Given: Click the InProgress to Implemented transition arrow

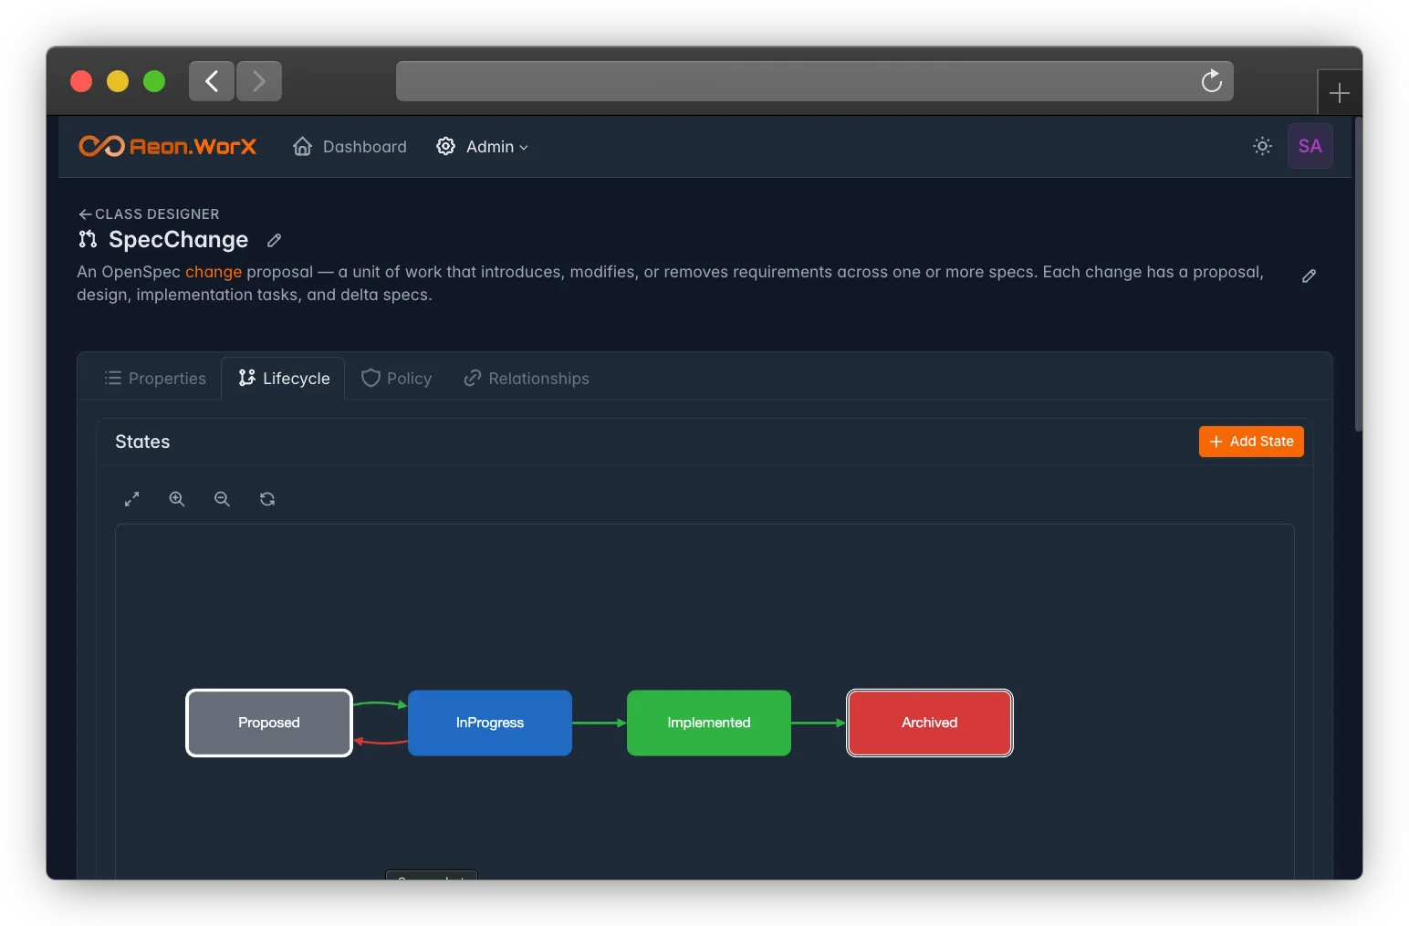Looking at the screenshot, I should coord(600,723).
